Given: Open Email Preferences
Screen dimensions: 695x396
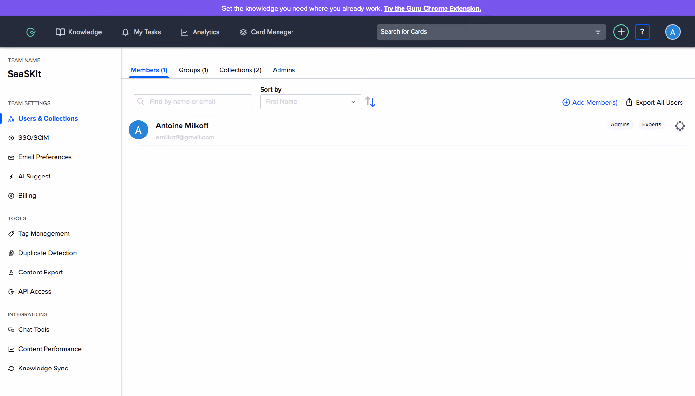Looking at the screenshot, I should 40,157.
